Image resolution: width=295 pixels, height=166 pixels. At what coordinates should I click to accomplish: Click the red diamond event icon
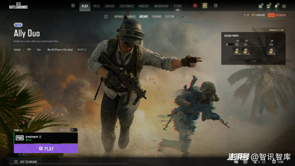[x=195, y=6]
